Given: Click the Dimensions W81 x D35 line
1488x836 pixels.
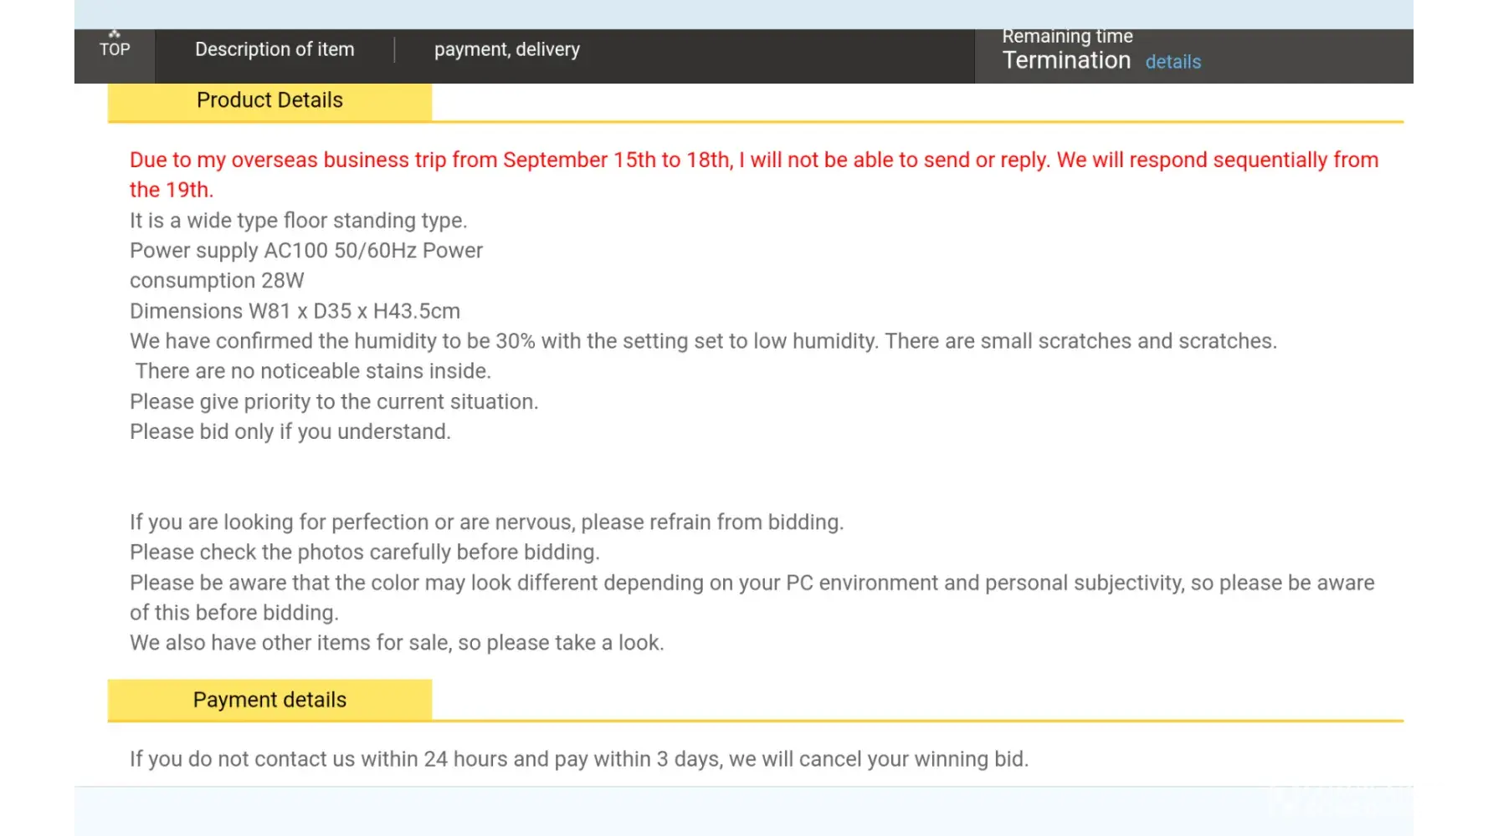Looking at the screenshot, I should tap(295, 311).
